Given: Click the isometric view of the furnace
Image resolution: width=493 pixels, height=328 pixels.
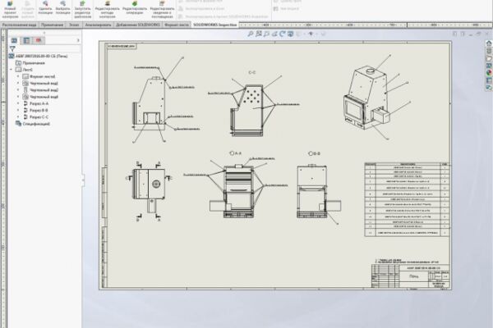Looking at the screenshot, I should coord(366,98).
